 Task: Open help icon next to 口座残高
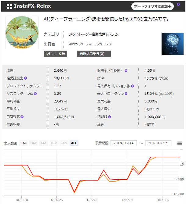tap(22, 117)
